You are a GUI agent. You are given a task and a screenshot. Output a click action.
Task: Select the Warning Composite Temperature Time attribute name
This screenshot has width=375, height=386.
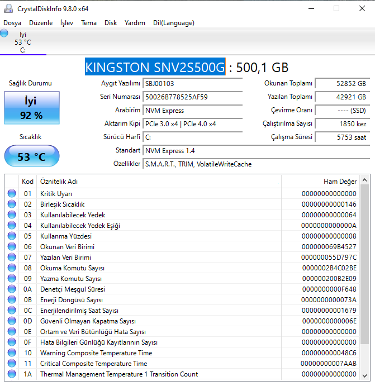(96, 353)
